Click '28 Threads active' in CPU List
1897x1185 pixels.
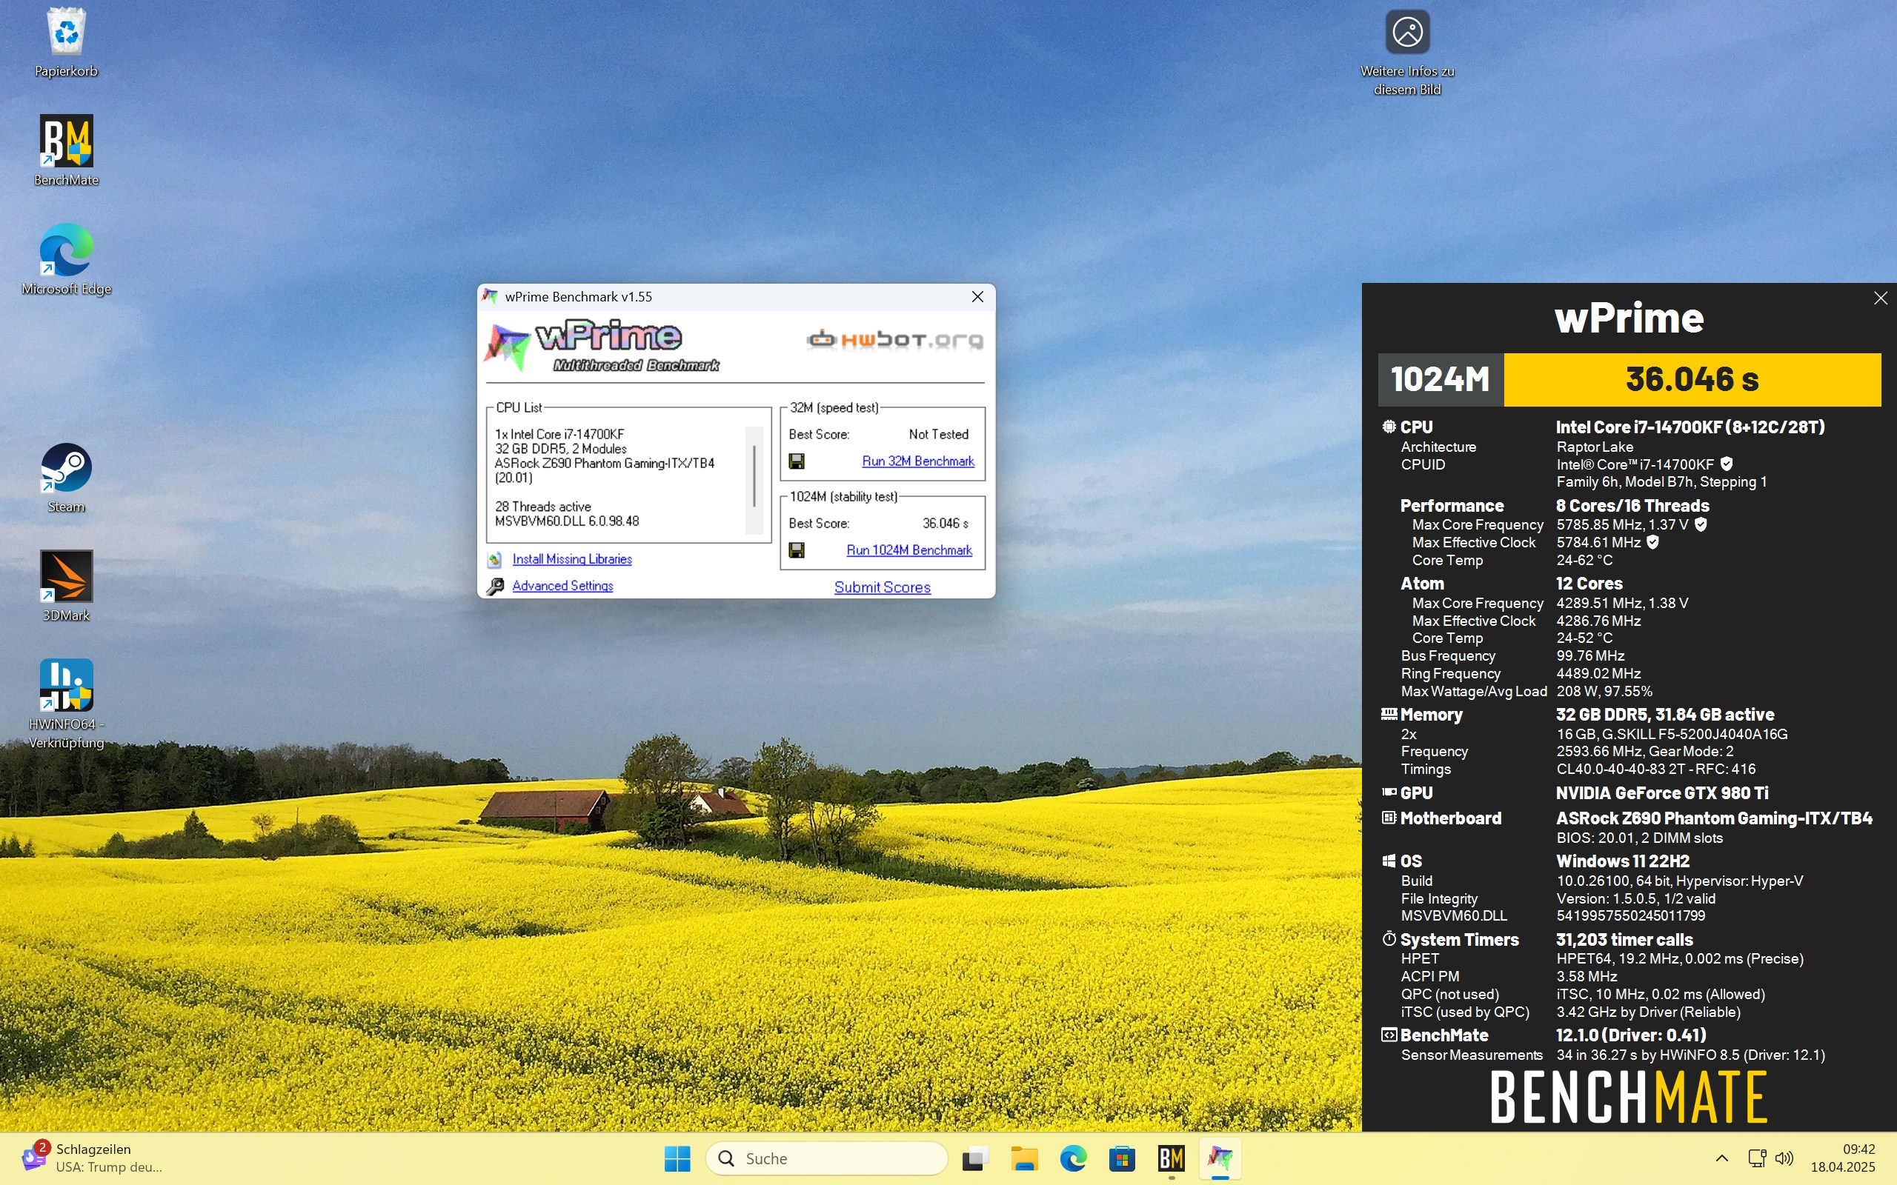pyautogui.click(x=543, y=507)
